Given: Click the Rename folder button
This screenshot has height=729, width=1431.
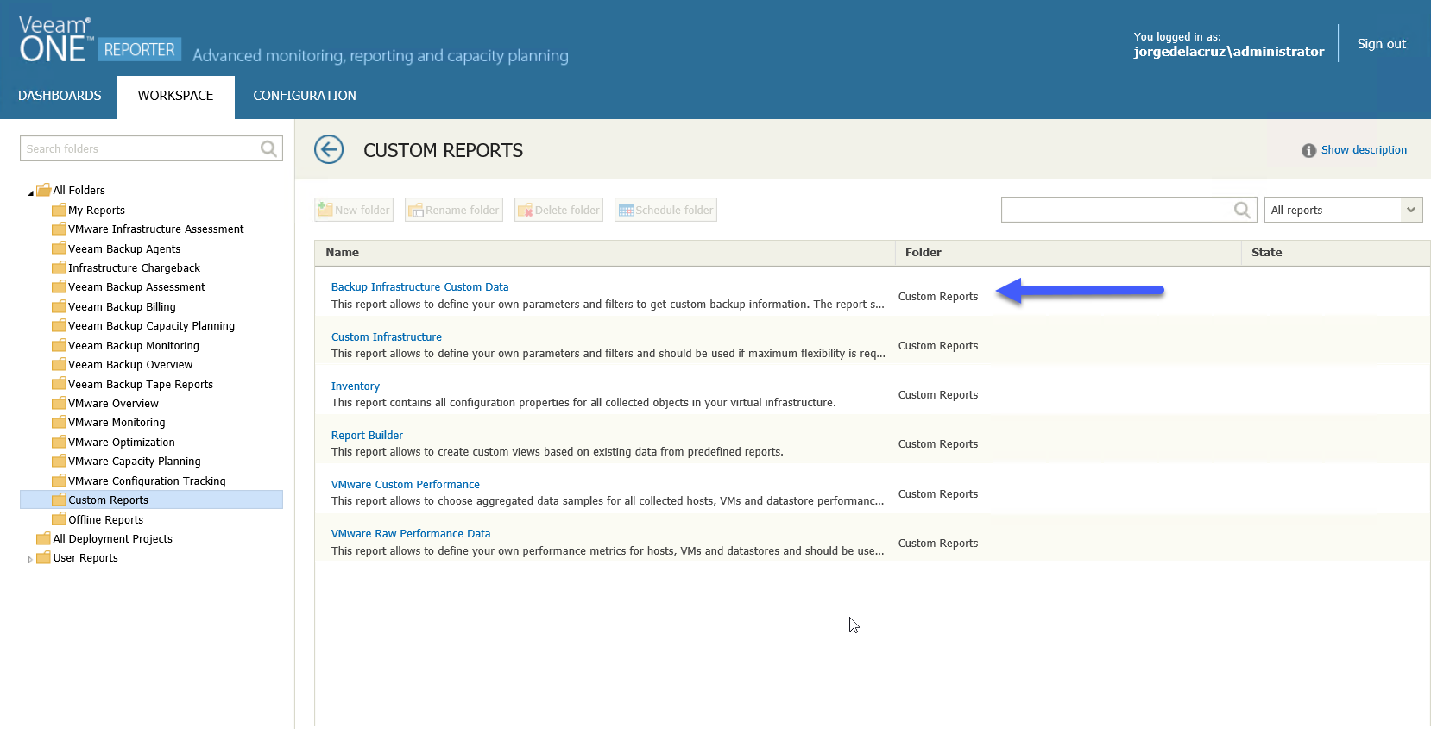Looking at the screenshot, I should click(x=454, y=210).
